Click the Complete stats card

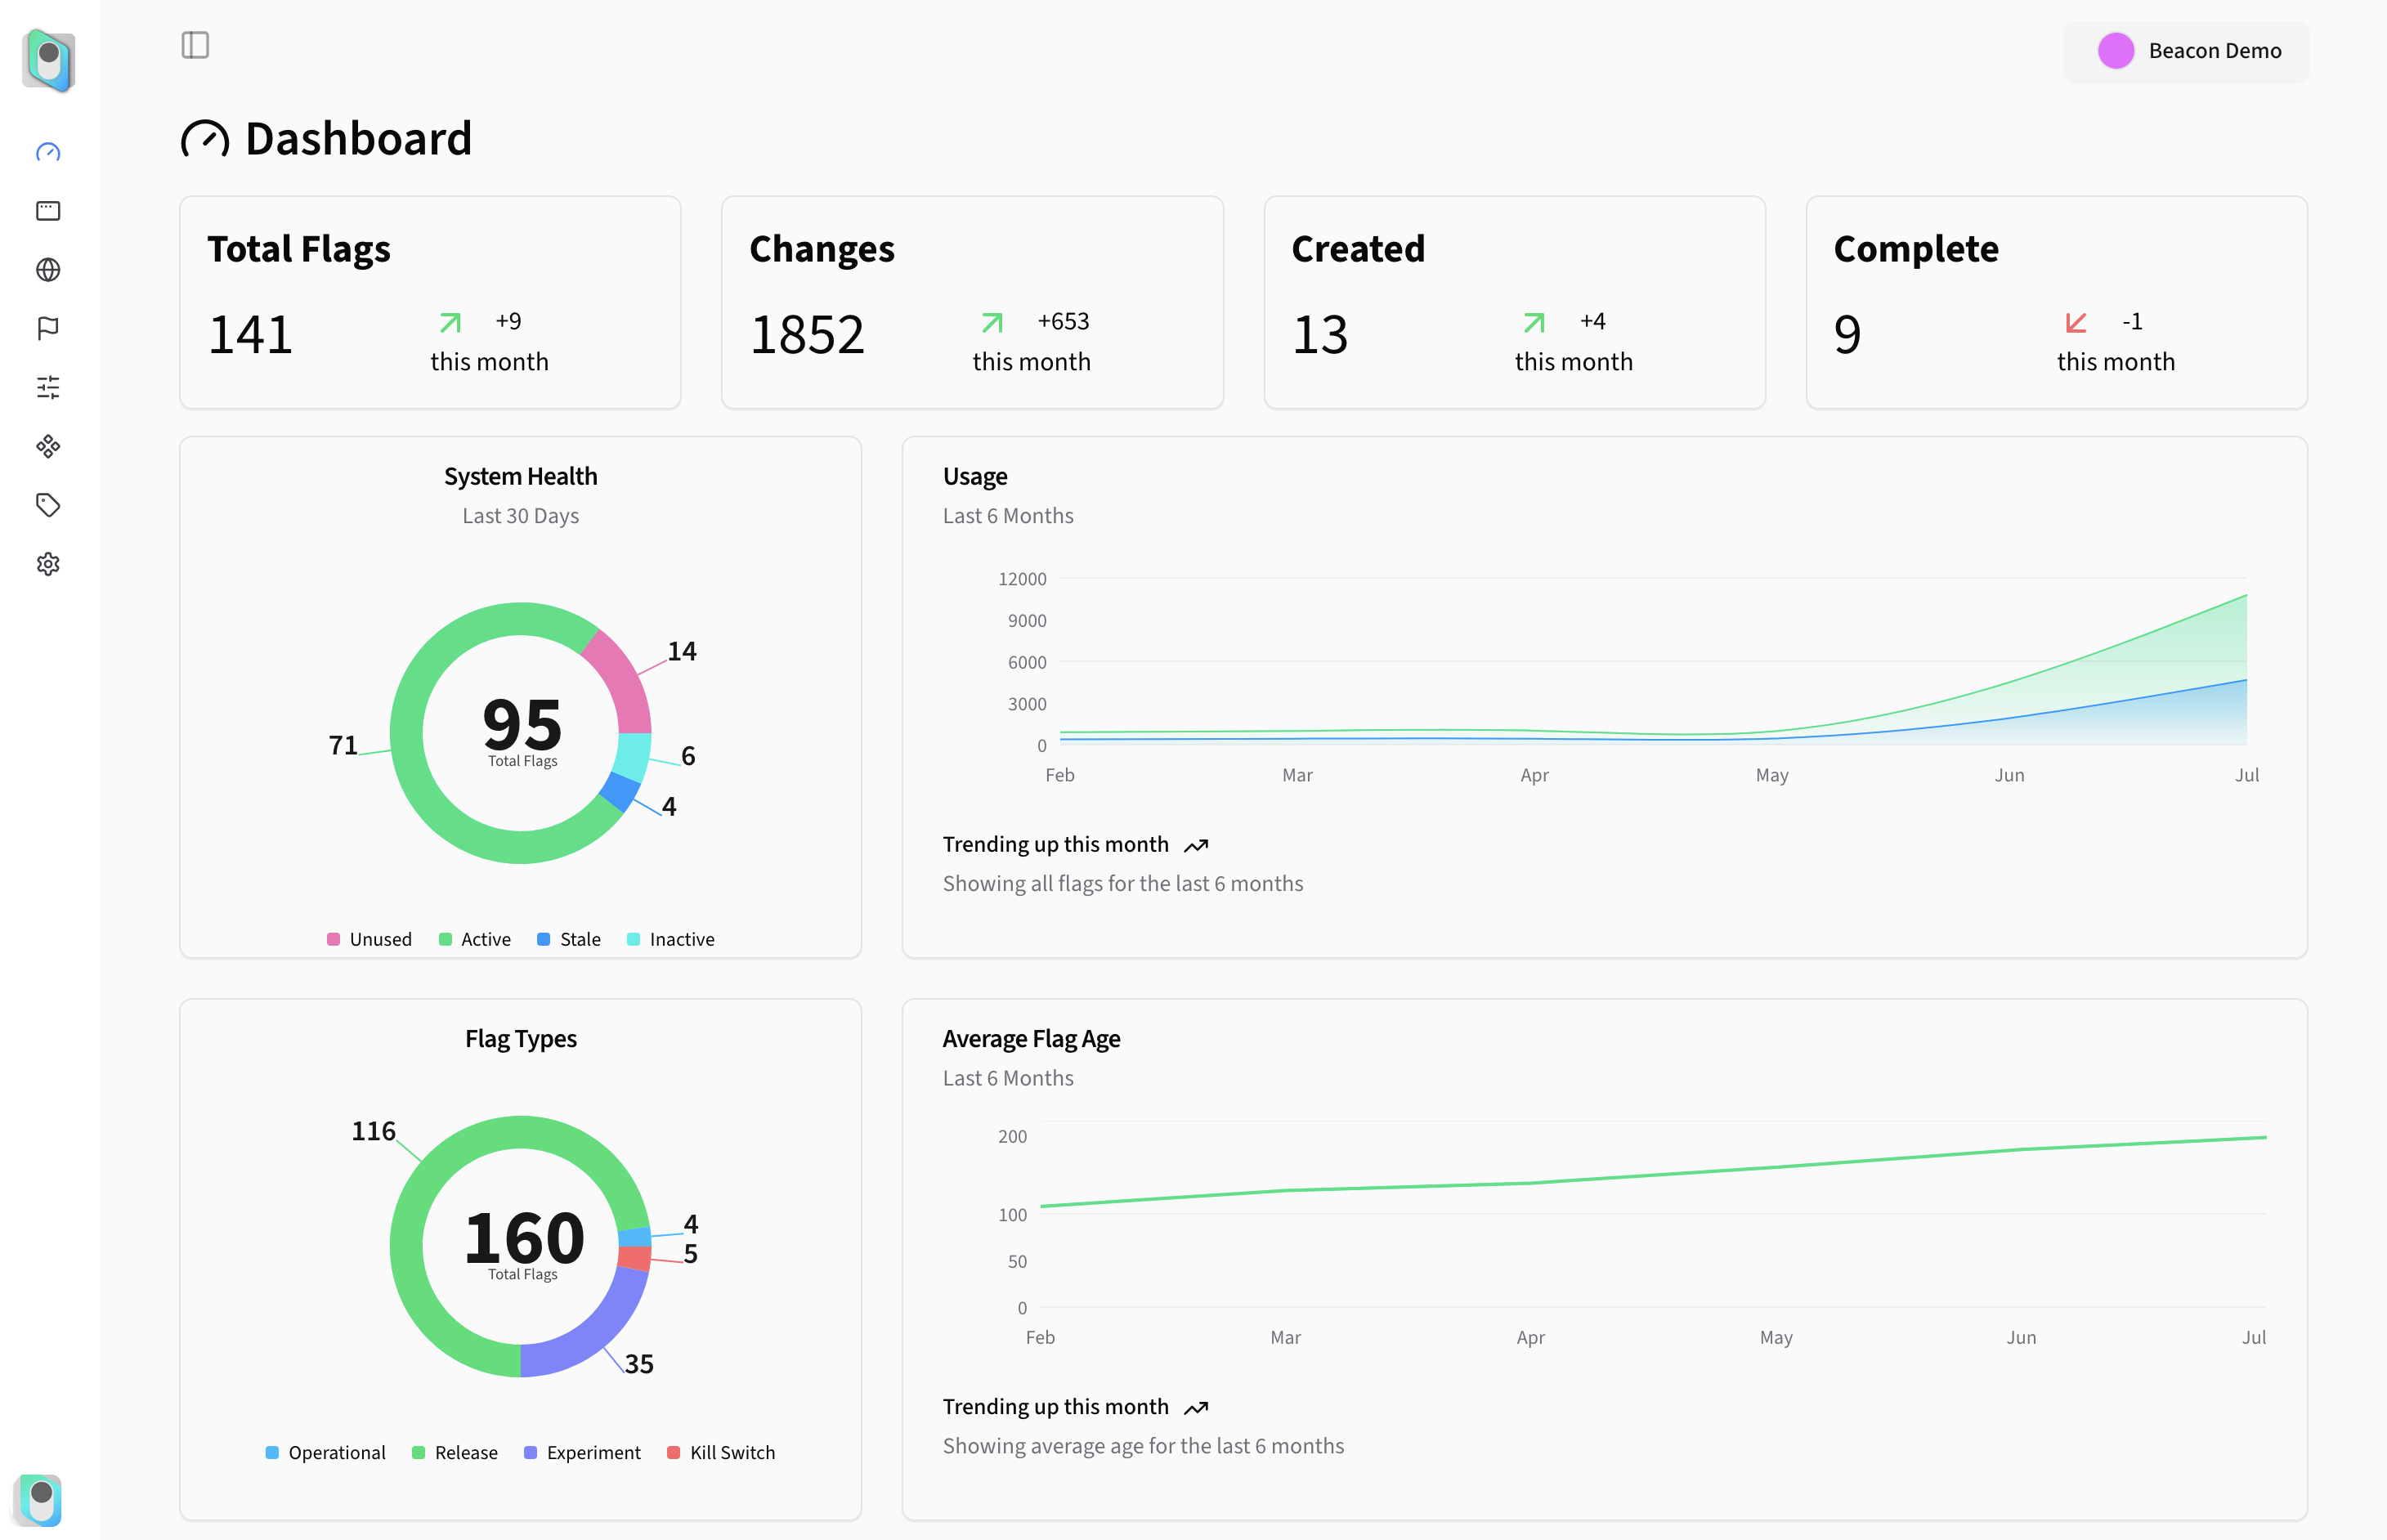2056,302
